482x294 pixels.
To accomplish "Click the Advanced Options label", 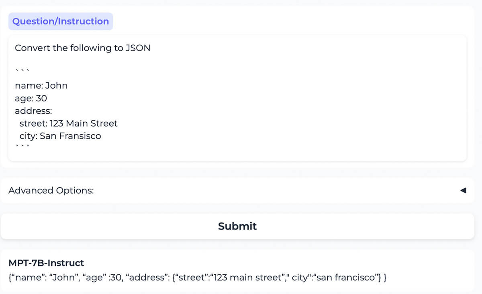I will [x=51, y=191].
